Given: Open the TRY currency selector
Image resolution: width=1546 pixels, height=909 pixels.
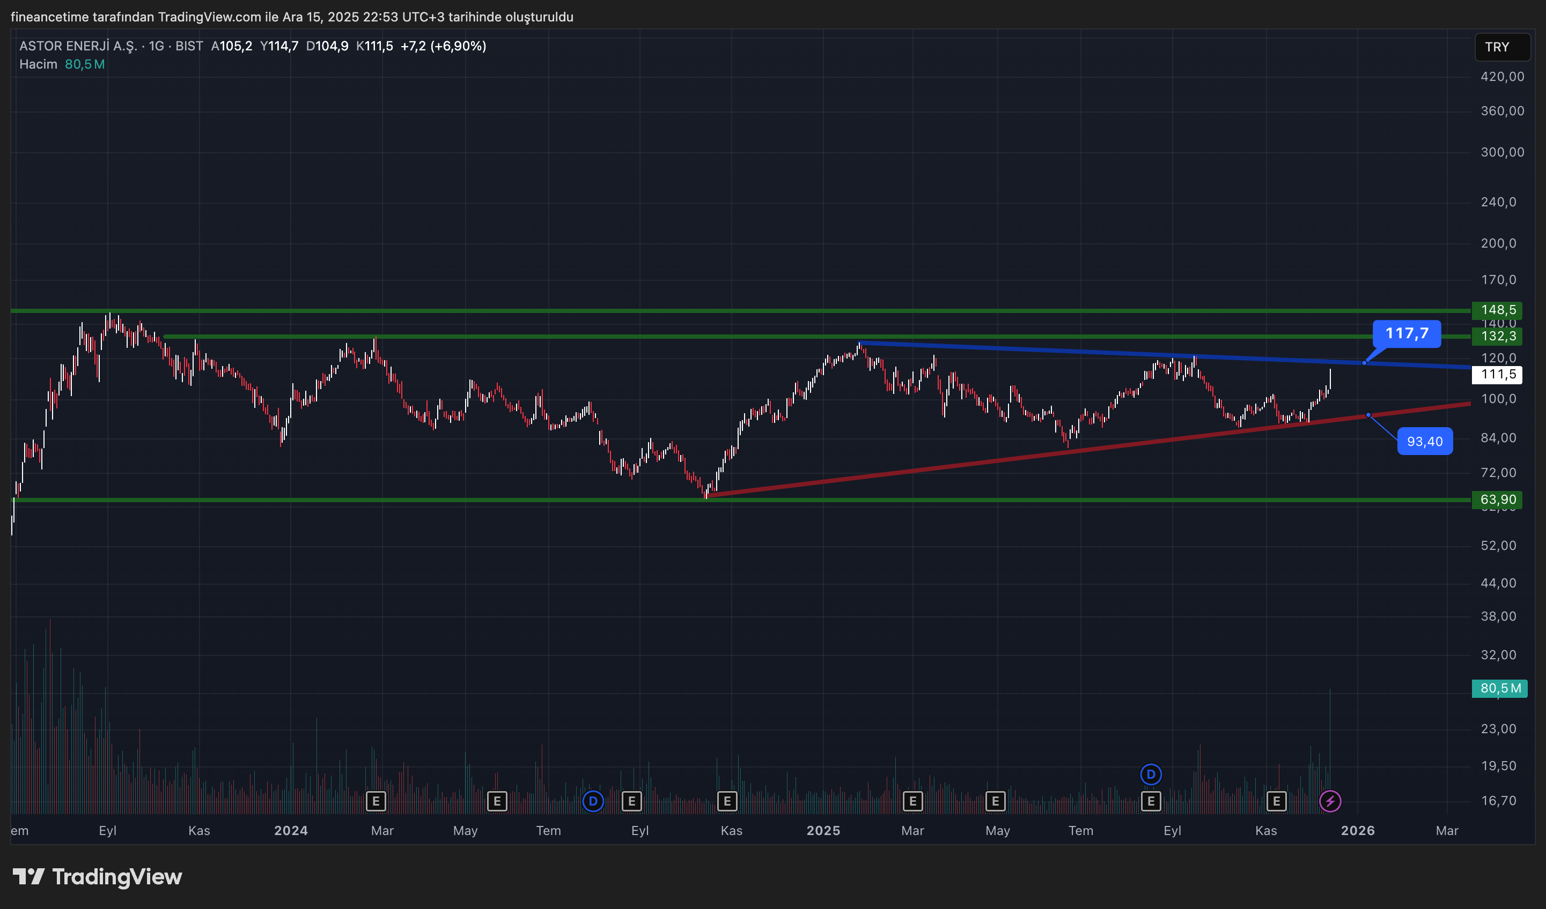Looking at the screenshot, I should pos(1502,47).
